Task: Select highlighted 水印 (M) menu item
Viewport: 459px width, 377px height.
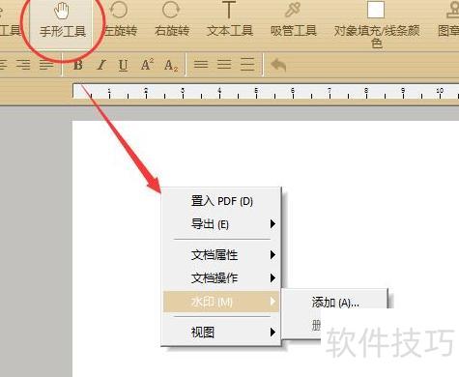Action: [x=221, y=302]
